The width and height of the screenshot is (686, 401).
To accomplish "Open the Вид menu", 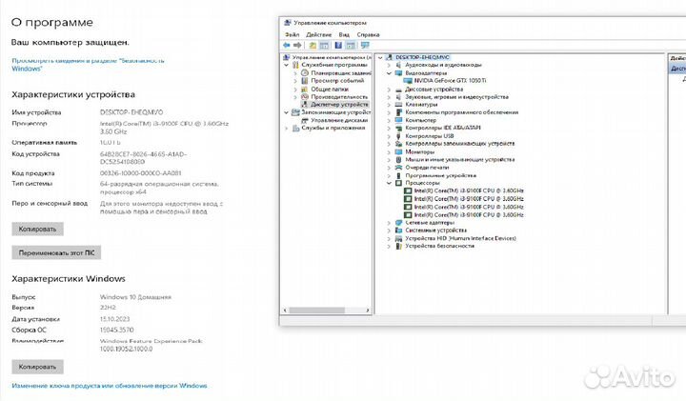I will point(344,34).
